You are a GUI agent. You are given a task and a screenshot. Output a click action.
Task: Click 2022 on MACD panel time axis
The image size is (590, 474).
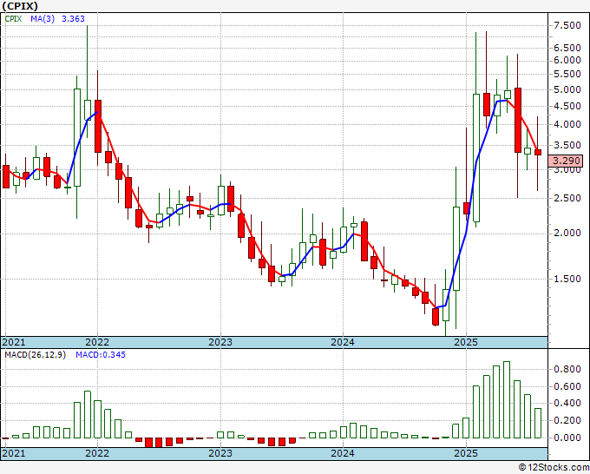tap(97, 453)
